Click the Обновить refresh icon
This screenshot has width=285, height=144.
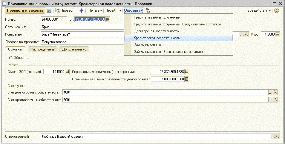pyautogui.click(x=11, y=58)
